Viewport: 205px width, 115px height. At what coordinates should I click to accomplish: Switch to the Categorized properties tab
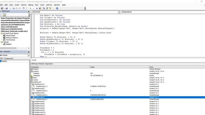click(9, 58)
